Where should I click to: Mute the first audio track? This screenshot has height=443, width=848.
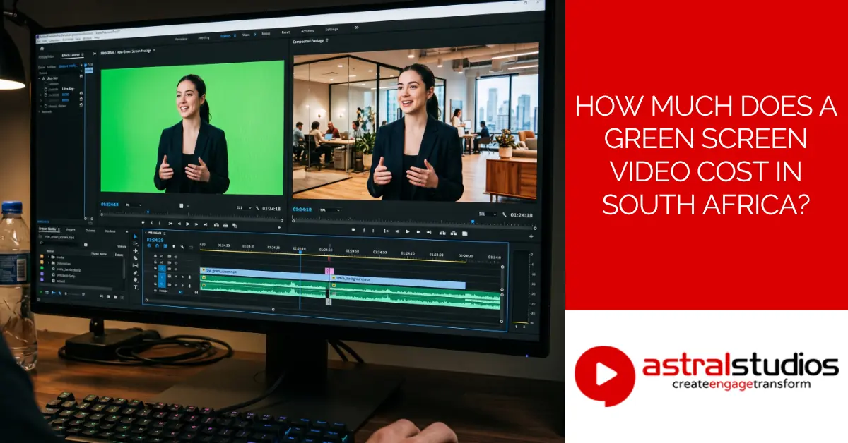(x=176, y=277)
